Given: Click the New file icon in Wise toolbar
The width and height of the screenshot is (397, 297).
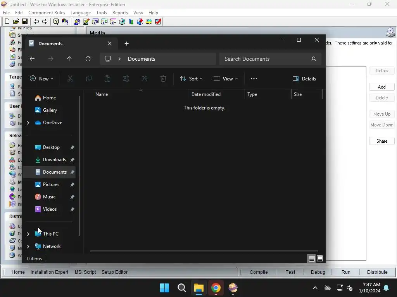Looking at the screenshot, I should click(7, 22).
